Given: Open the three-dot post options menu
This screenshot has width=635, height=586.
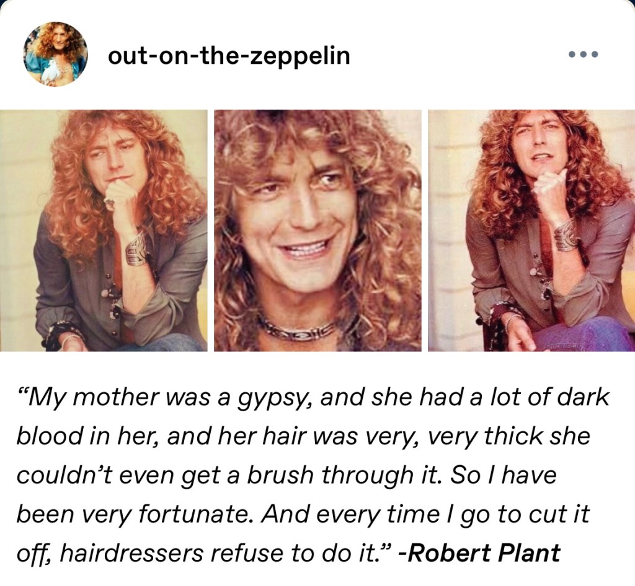Looking at the screenshot, I should click(583, 55).
